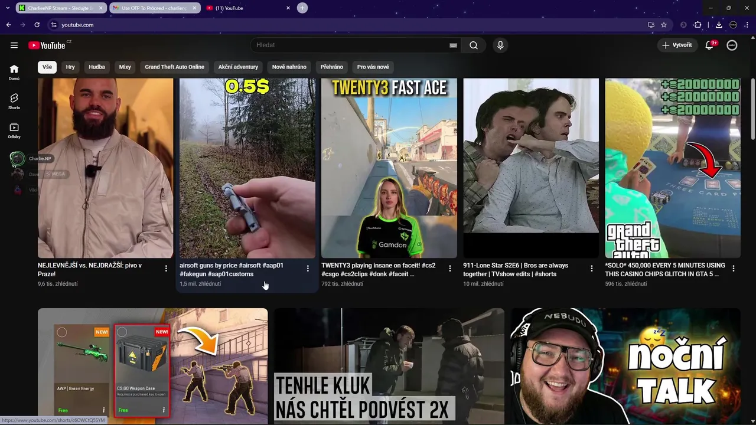Open the Chrome profile avatar in toolbar
Image resolution: width=756 pixels, height=425 pixels.
coord(733,25)
